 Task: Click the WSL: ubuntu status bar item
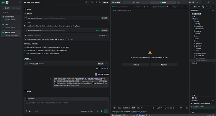point(117,115)
